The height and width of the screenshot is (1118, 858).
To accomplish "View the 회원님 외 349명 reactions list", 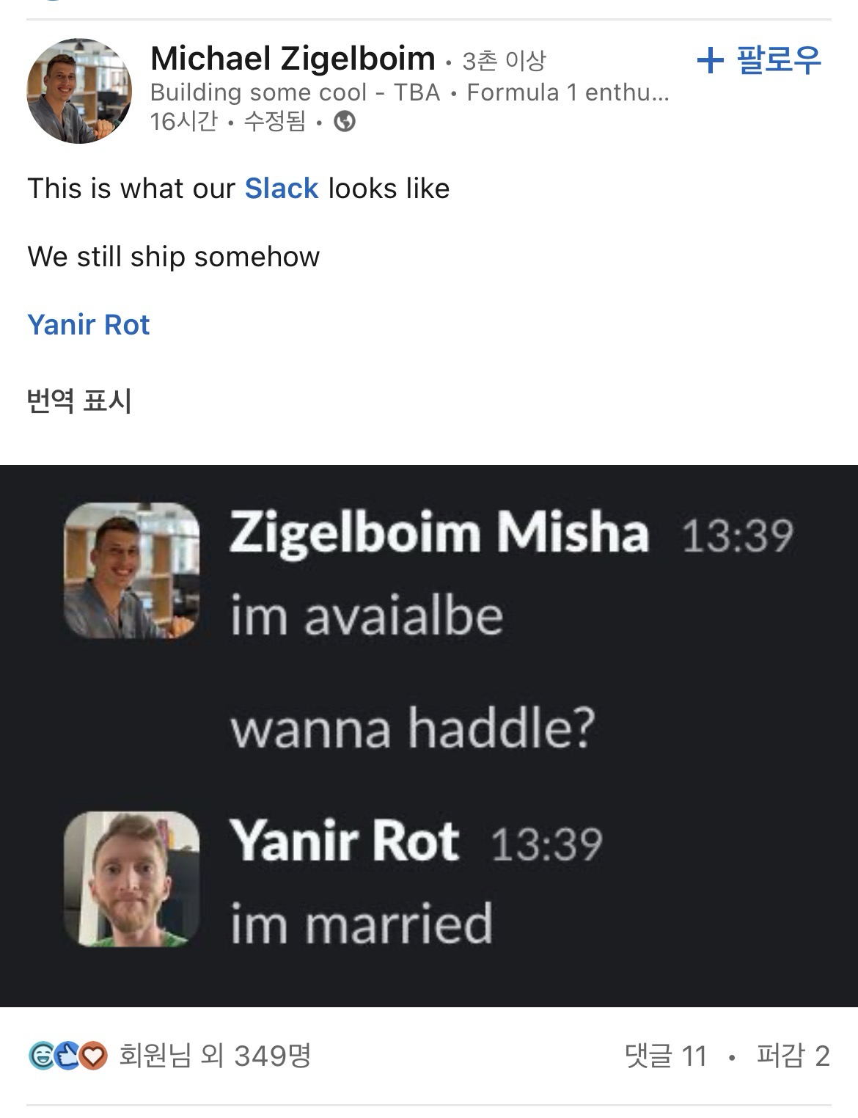I will [x=215, y=1056].
